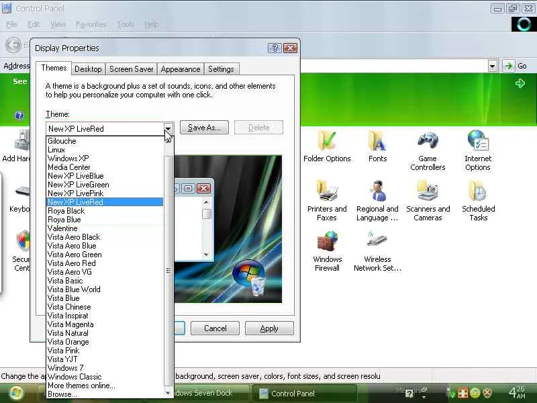The image size is (537, 403).
Task: Click theme list scroll down arrow
Action: 168,393
